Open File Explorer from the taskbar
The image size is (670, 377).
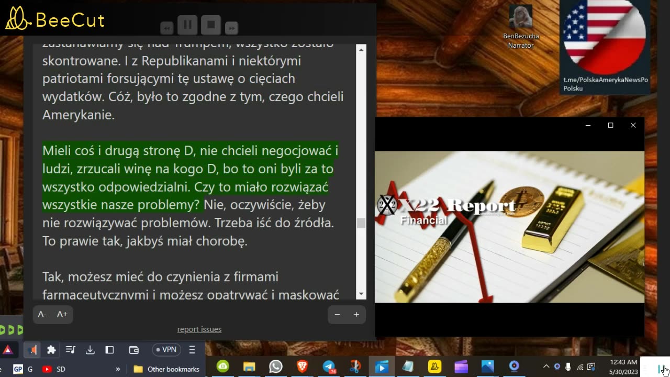[x=249, y=367]
